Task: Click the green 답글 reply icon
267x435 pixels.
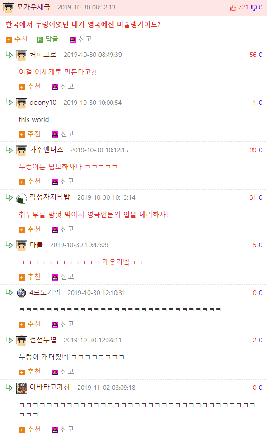Action: (40, 40)
